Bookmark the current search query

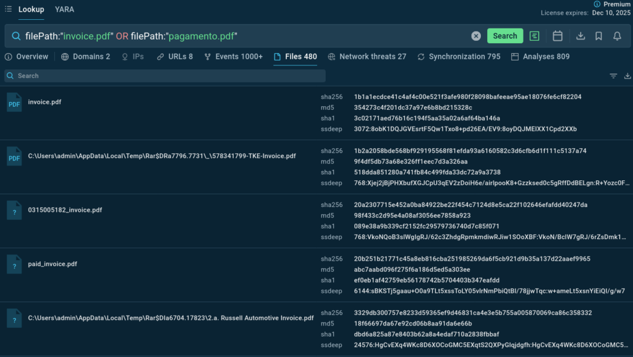[598, 36]
